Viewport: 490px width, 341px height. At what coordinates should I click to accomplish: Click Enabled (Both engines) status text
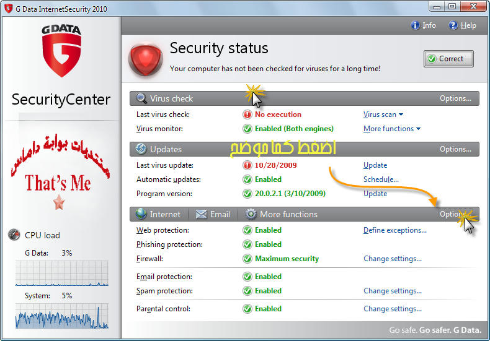click(294, 129)
